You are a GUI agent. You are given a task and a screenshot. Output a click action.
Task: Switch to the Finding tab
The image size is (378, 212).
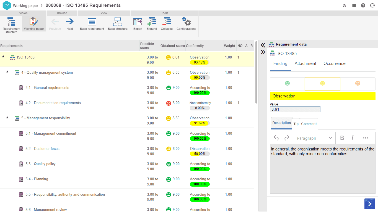point(280,63)
